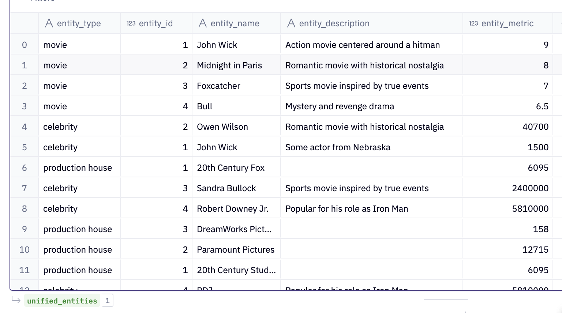Screen dimensions: 562x313
Task: Click the 'Foxcatcher' name cell
Action: 236,86
